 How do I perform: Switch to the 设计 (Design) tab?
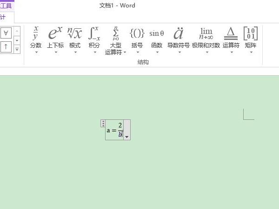coord(3,18)
